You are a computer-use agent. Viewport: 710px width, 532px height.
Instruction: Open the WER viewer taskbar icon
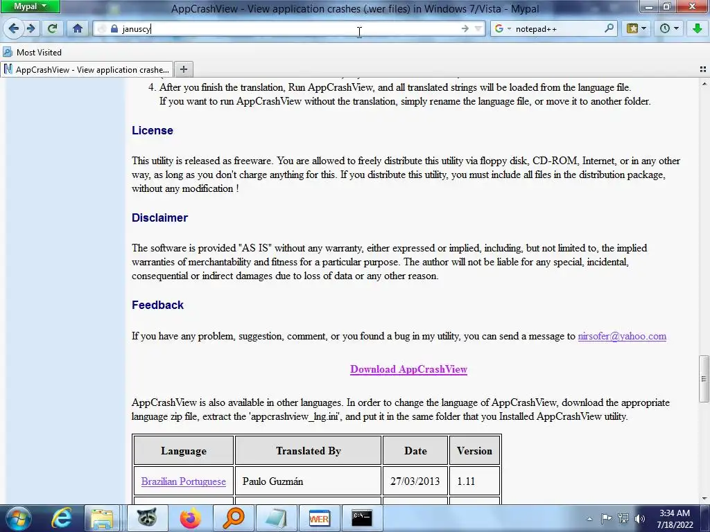(319, 518)
